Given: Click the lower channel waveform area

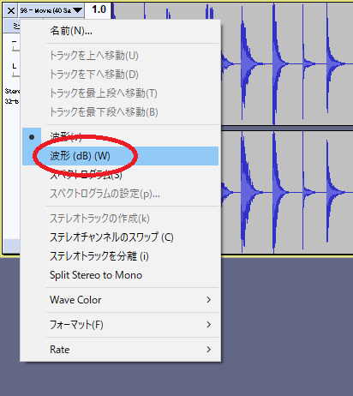Looking at the screenshot, I should click(x=287, y=192).
